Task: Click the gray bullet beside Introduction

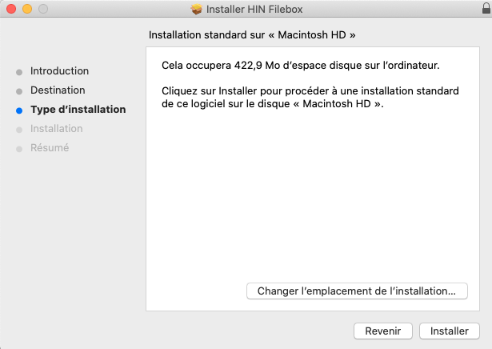Action: (x=19, y=72)
